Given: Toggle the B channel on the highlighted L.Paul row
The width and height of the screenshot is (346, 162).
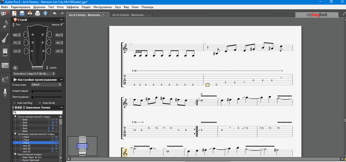Looking at the screenshot, I should (x=53, y=143).
